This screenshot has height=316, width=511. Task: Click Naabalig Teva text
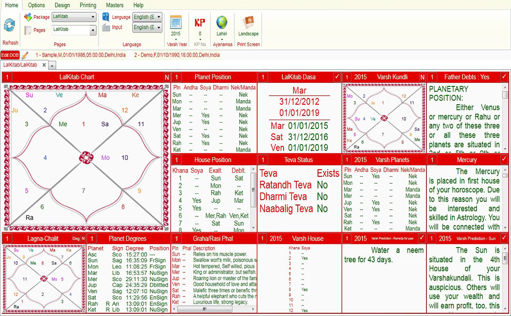pyautogui.click(x=286, y=209)
